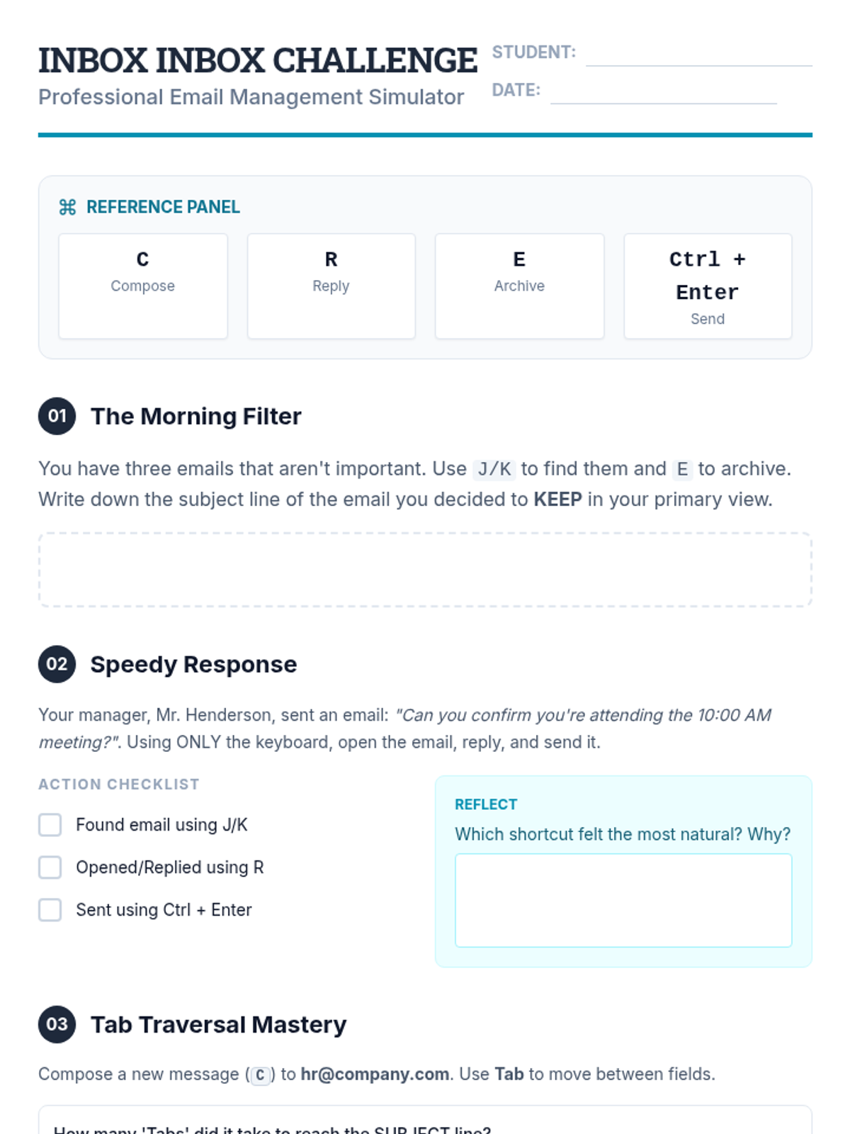This screenshot has height=1134, width=850.
Task: Click the inline C key badge
Action: coord(260,1075)
